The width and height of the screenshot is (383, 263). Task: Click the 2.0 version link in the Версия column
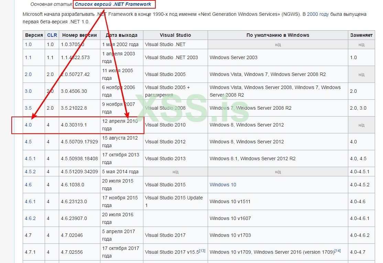[28, 74]
